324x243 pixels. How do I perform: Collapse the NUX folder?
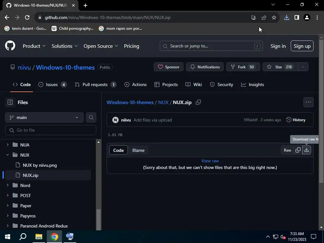coord(8,155)
